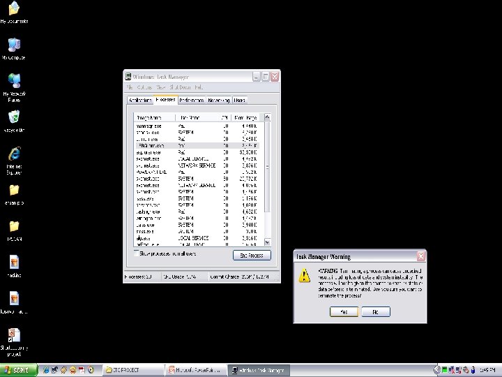Click Windows Task Manager taskbar button
The width and height of the screenshot is (502, 377).
tap(259, 370)
